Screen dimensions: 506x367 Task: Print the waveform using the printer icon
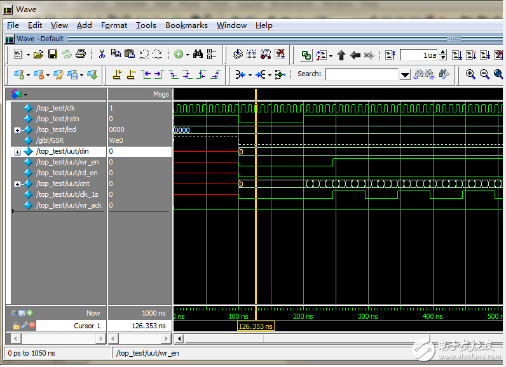(x=81, y=55)
